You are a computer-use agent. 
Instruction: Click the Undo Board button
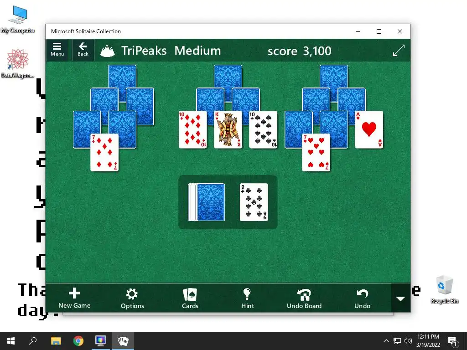point(304,298)
